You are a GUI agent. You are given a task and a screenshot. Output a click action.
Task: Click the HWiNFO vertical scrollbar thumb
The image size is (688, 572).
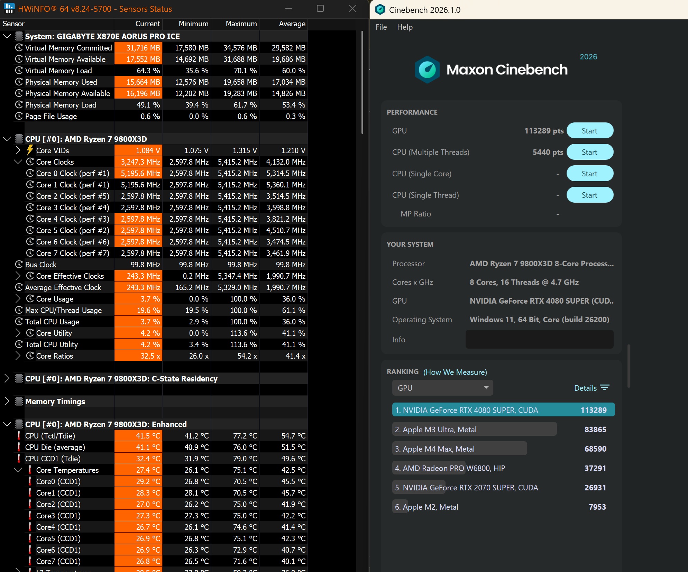click(362, 82)
